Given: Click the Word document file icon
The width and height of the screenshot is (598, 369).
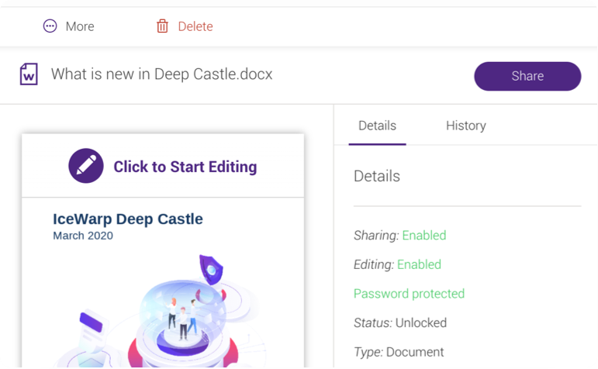Looking at the screenshot, I should [29, 74].
